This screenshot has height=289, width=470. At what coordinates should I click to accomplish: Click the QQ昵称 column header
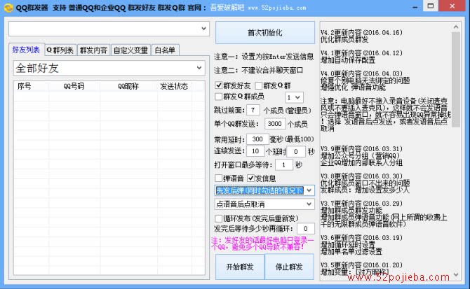click(x=128, y=86)
